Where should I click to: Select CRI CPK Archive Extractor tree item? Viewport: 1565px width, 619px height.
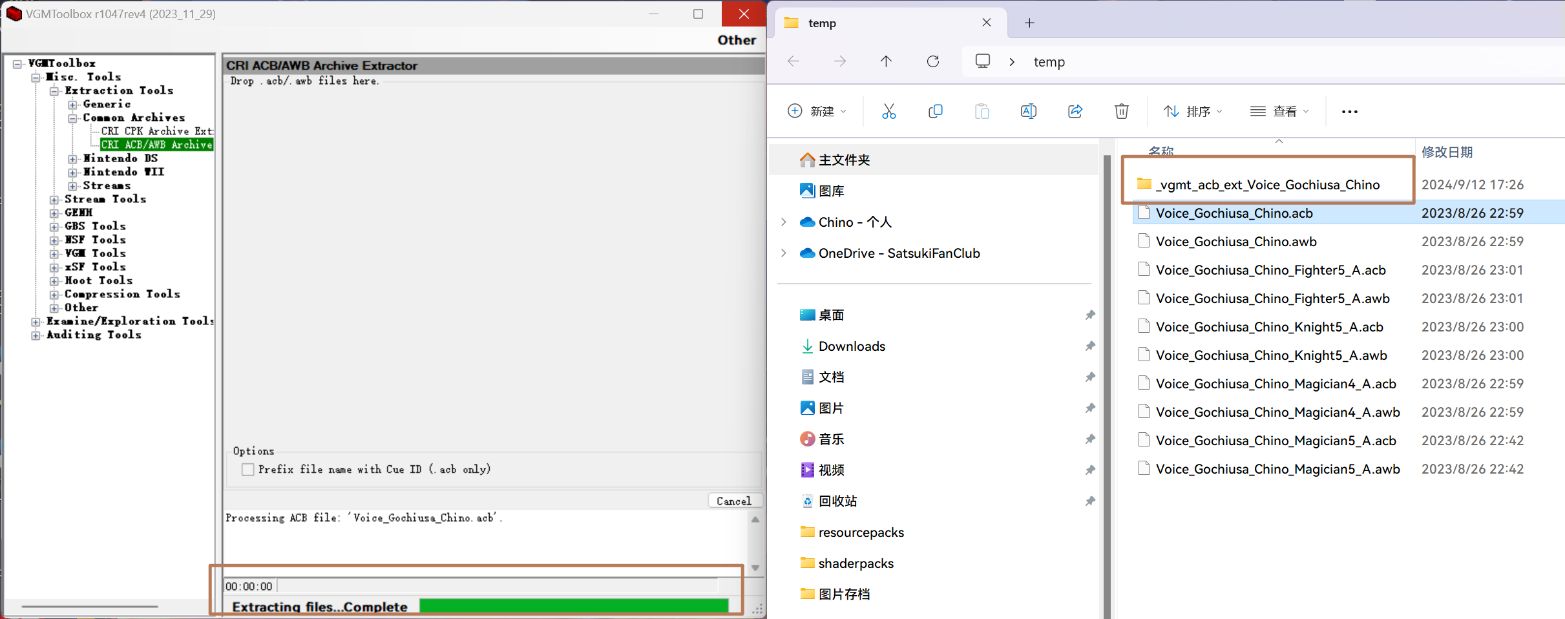157,131
